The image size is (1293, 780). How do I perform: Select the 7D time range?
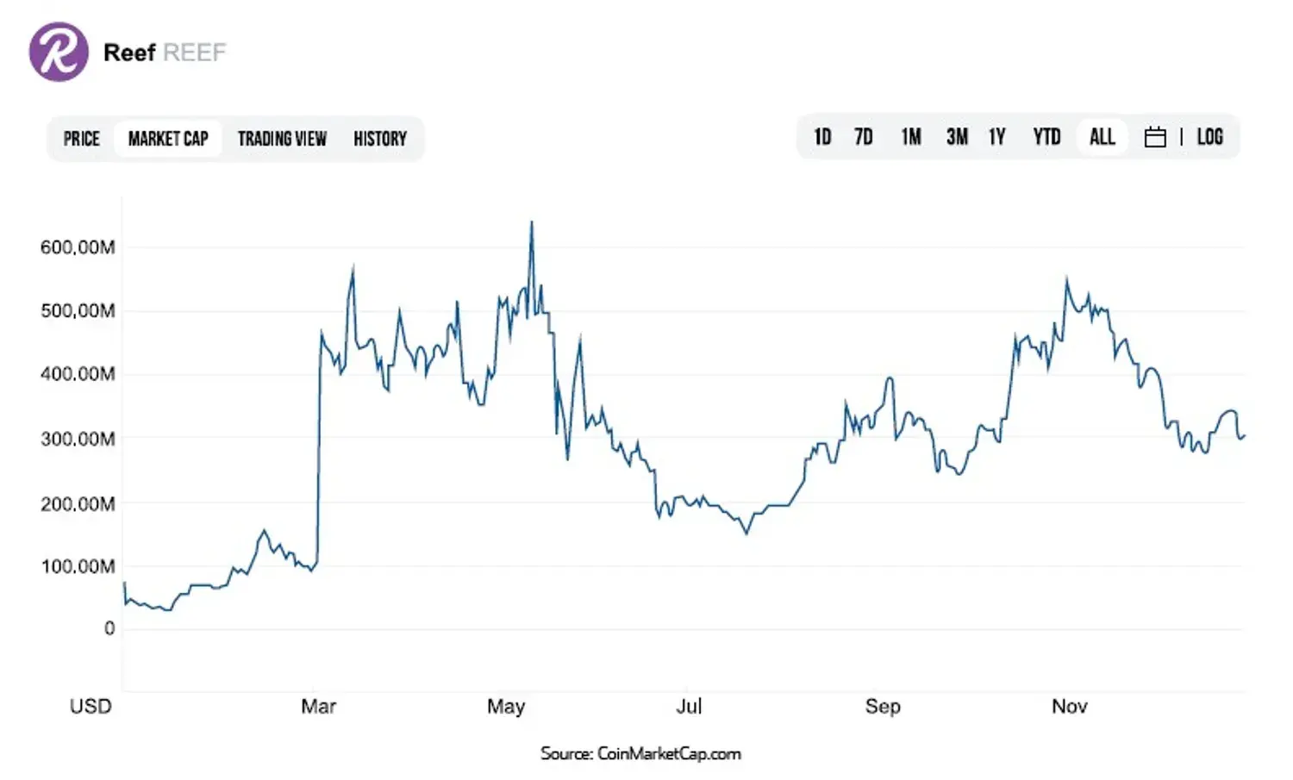(864, 136)
